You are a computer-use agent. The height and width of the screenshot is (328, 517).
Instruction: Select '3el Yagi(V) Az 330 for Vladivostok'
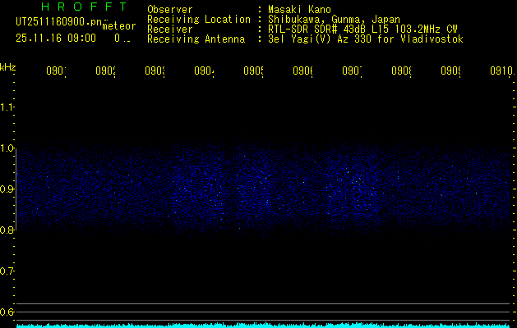pos(366,39)
